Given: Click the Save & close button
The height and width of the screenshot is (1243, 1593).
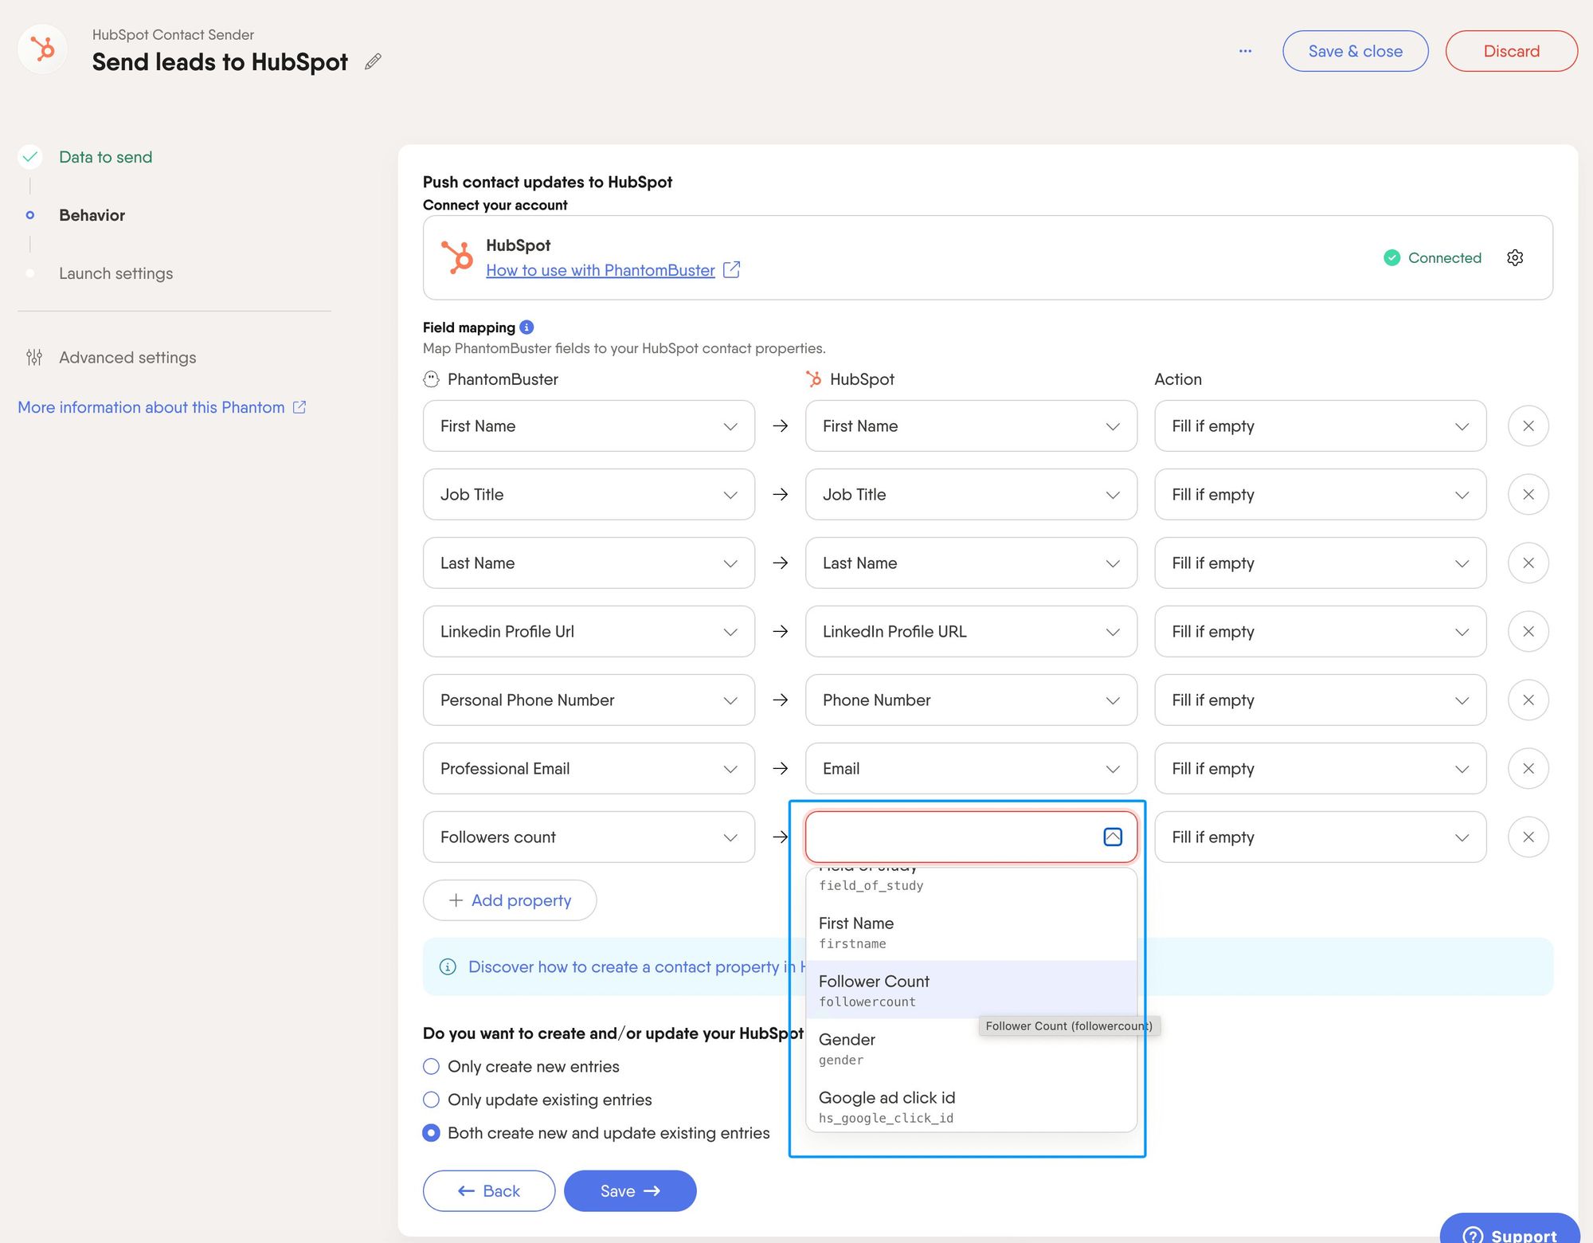Looking at the screenshot, I should (1355, 51).
